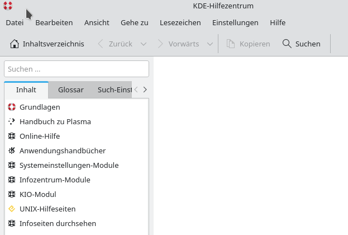Click the Grundlagen lifebuoy icon
Viewport: 348px width, 235px height.
[12, 107]
